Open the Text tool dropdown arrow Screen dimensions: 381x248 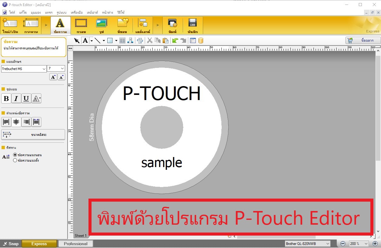pos(92,41)
